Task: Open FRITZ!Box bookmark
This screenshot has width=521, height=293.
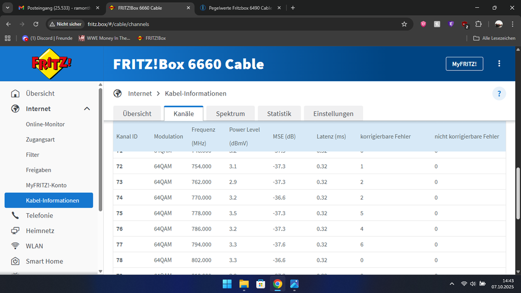Action: coord(152,38)
